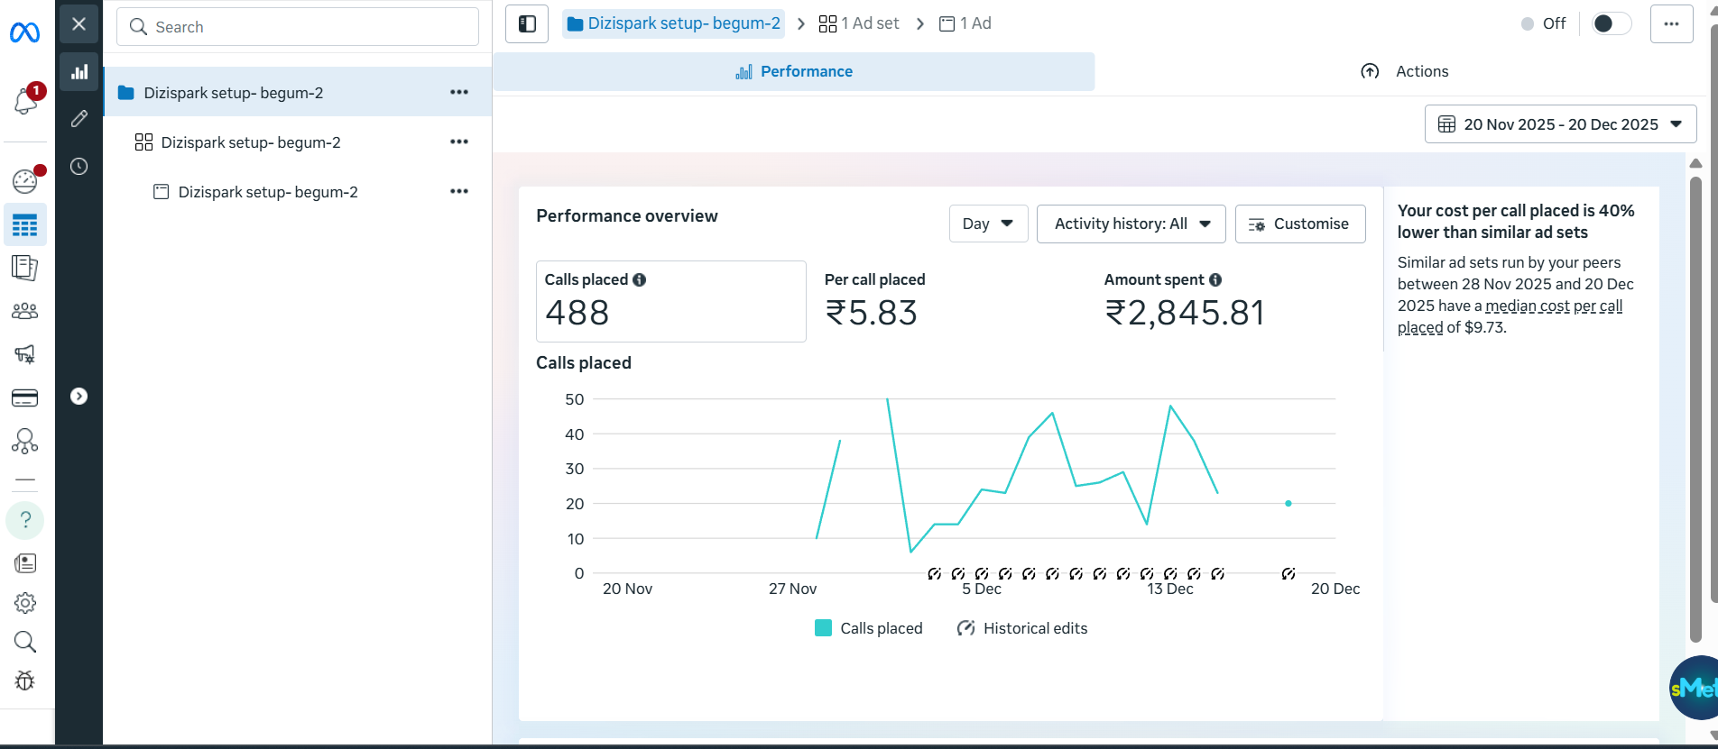The height and width of the screenshot is (749, 1718).
Task: Expand the left navigation with arrow button
Action: click(x=79, y=397)
